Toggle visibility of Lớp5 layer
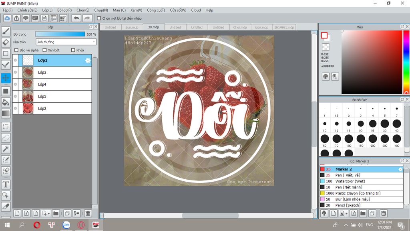This screenshot has height=231, width=410. [16, 96]
